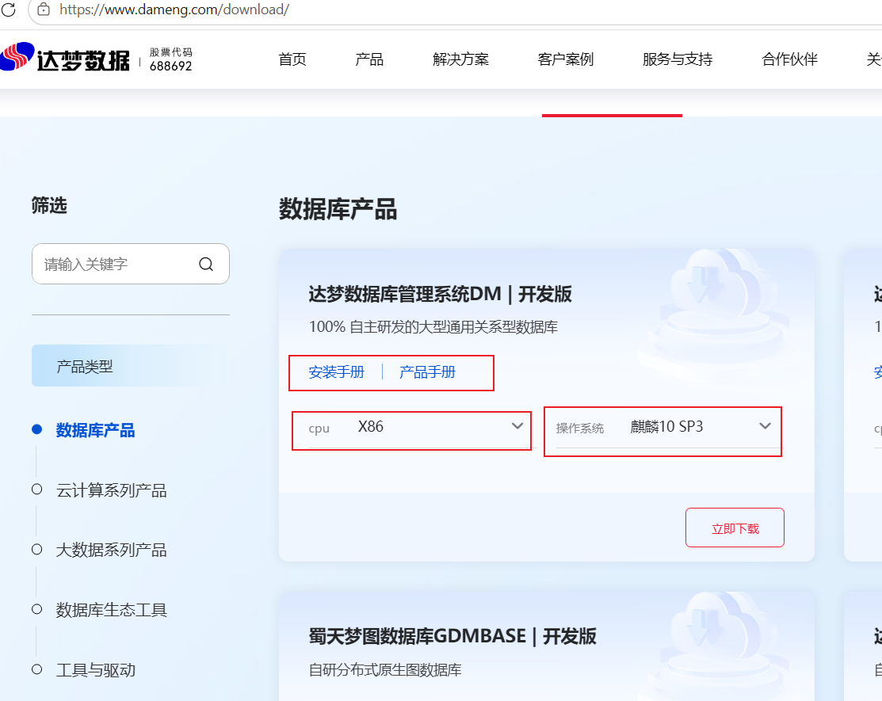
Task: Open the 产品手册 link
Action: 427,372
